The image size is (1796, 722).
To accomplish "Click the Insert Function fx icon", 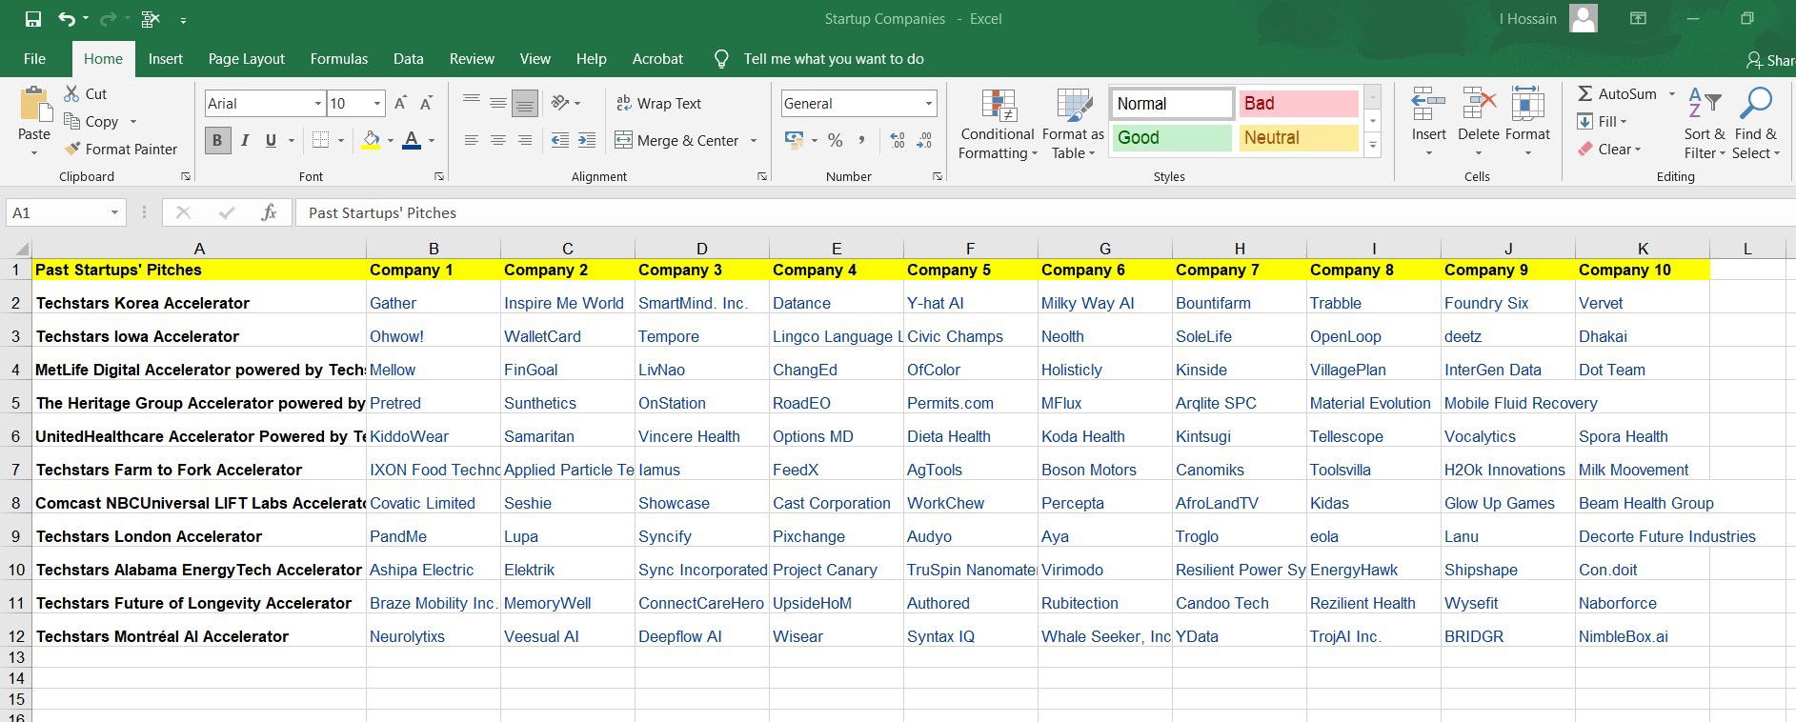I will point(269,212).
